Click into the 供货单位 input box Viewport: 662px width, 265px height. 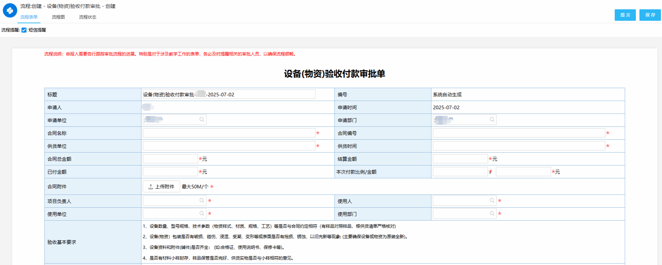point(229,146)
